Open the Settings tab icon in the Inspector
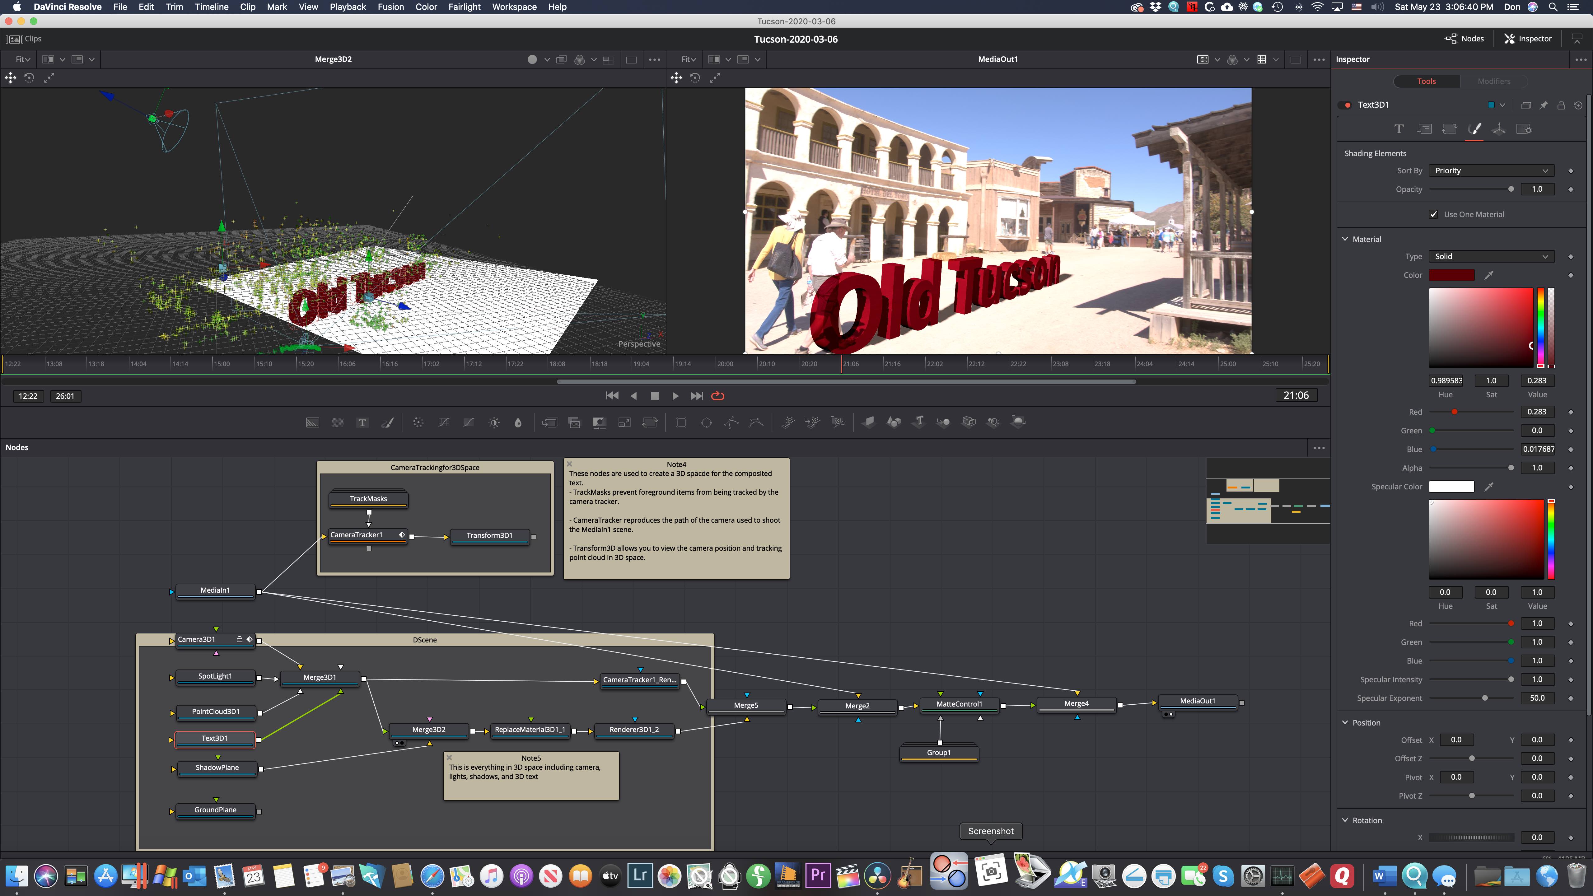1593x896 pixels. coord(1524,128)
